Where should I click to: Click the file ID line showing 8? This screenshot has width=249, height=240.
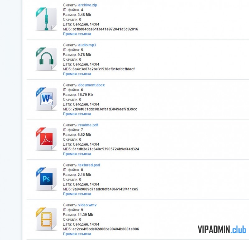73,170
